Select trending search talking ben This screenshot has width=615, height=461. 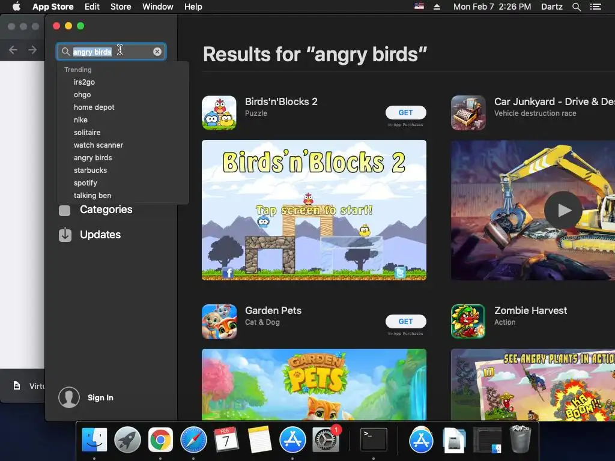(92, 195)
